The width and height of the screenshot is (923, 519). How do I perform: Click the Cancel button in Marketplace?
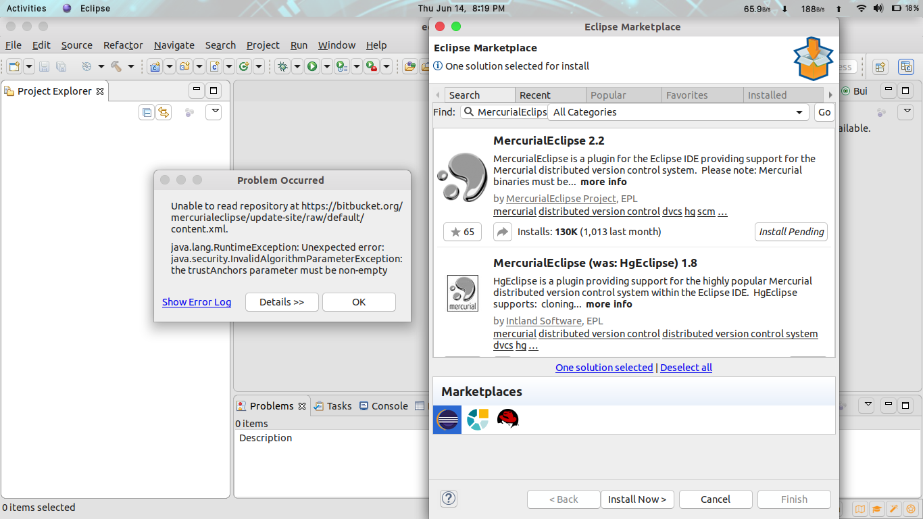tap(716, 499)
